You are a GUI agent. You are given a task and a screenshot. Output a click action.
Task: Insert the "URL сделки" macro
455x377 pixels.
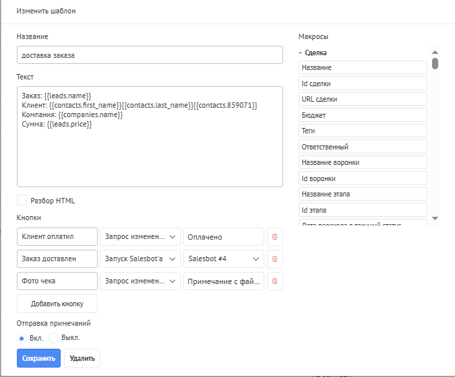click(x=363, y=99)
